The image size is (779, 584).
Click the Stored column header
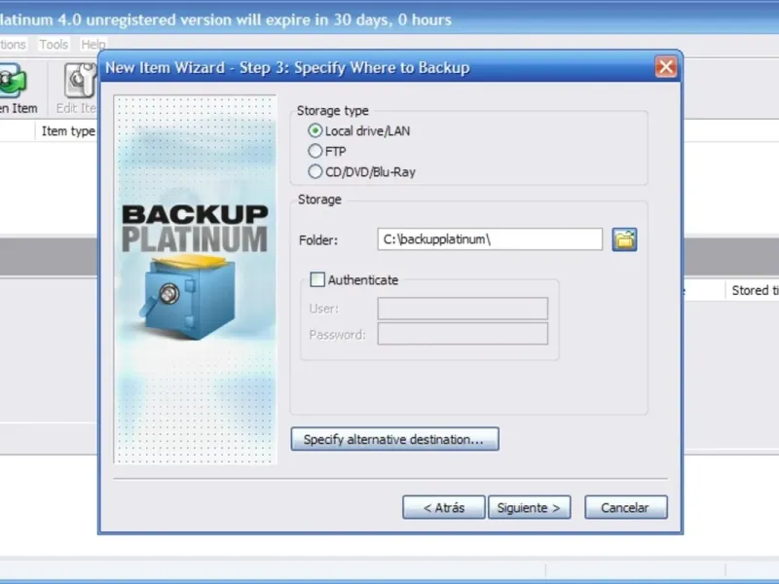coord(752,290)
